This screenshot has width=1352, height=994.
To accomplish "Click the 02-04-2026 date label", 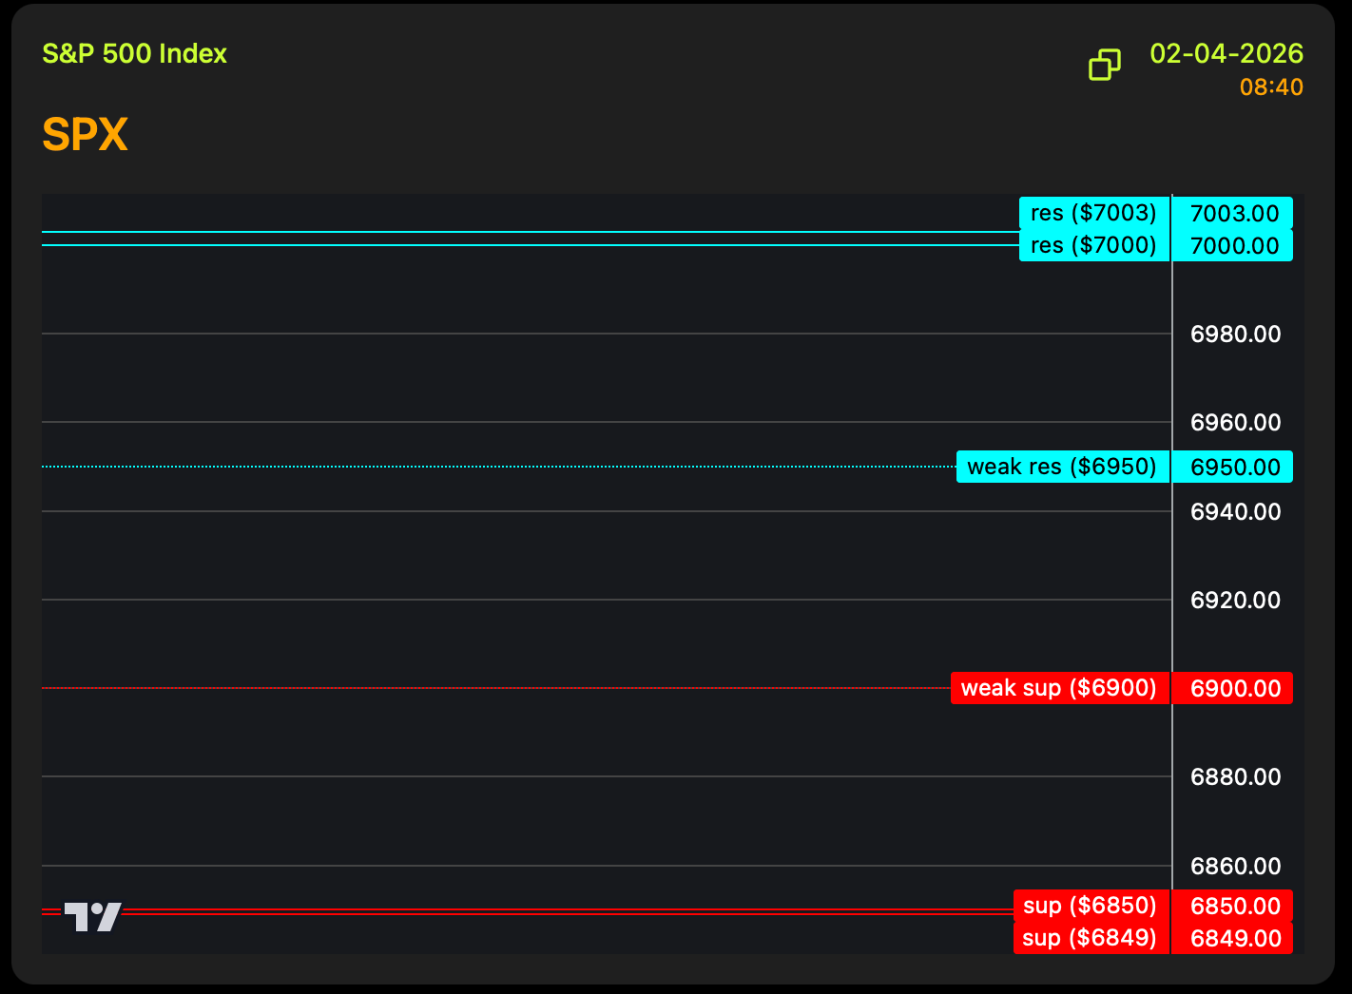I will pyautogui.click(x=1226, y=53).
